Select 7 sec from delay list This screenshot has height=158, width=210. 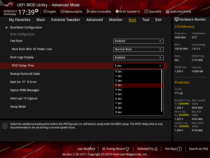[x=137, y=103]
